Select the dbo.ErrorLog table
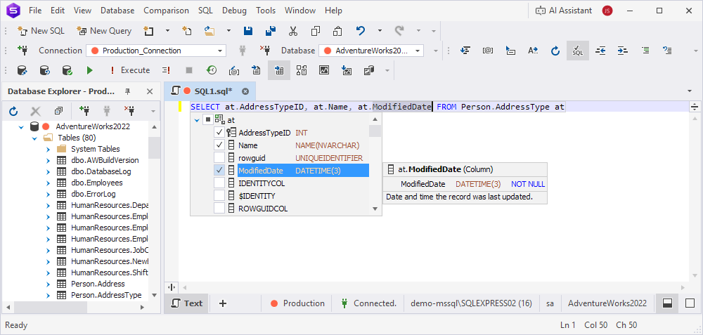This screenshot has height=335, width=703. coord(93,195)
